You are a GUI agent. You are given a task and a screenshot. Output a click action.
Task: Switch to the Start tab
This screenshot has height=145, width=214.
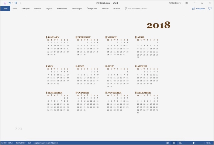tap(15, 9)
